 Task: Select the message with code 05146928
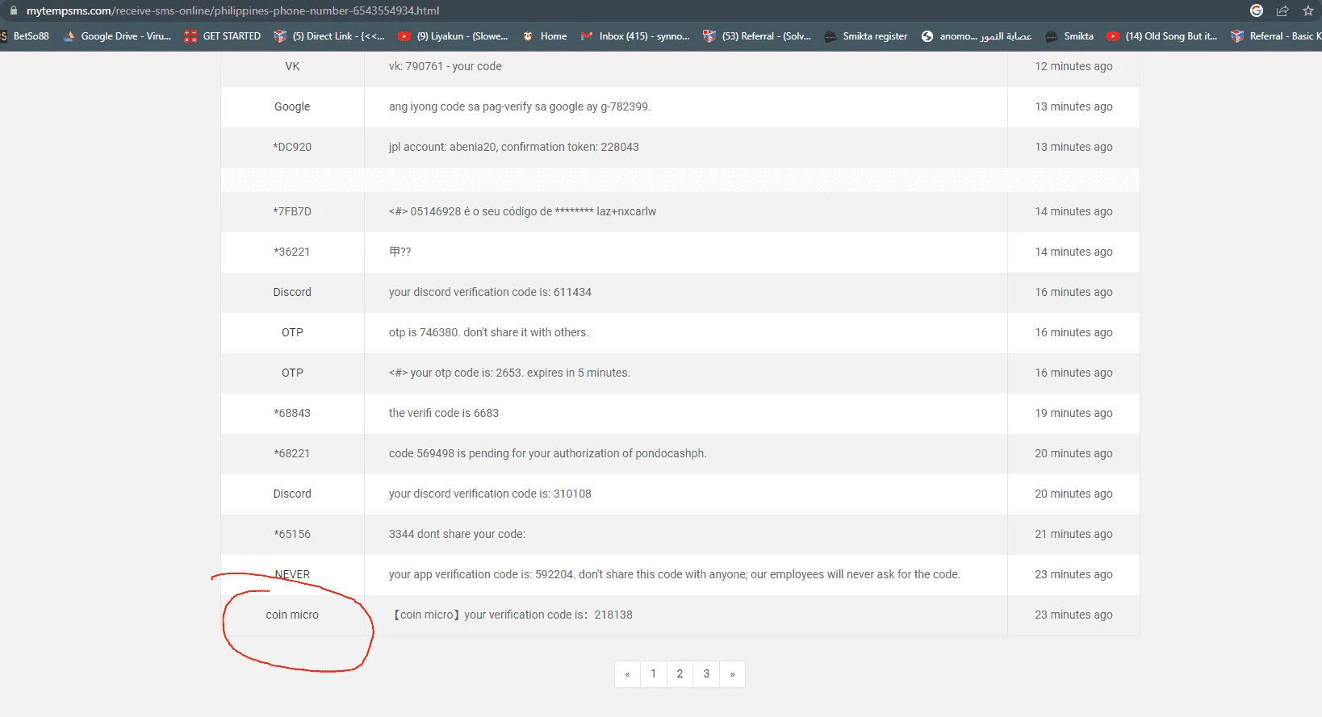(522, 211)
